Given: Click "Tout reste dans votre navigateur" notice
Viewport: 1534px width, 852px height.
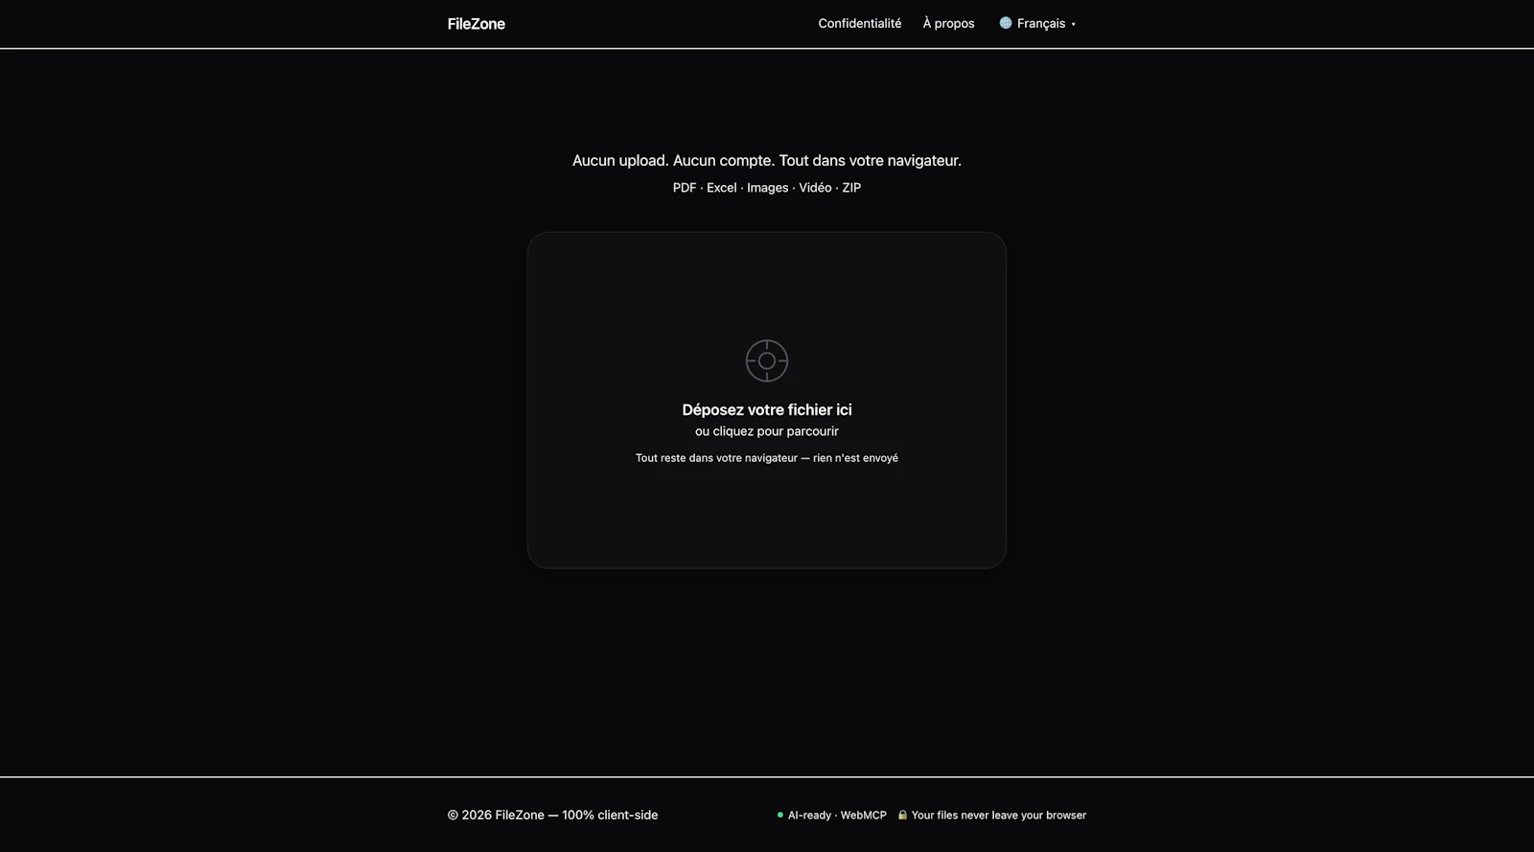Looking at the screenshot, I should coord(767,458).
